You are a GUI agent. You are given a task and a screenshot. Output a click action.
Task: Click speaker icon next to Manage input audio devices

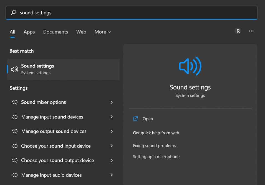pos(14,175)
